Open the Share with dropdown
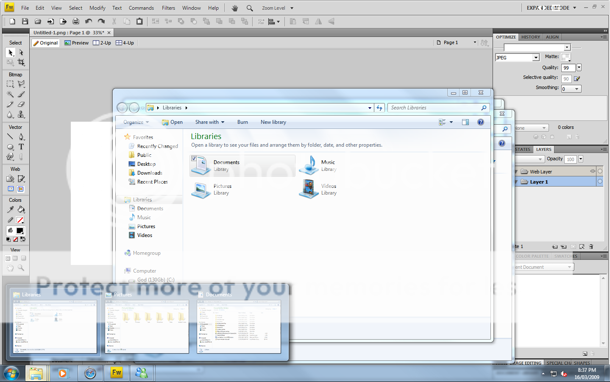Viewport: 610px width, 382px height. point(209,122)
